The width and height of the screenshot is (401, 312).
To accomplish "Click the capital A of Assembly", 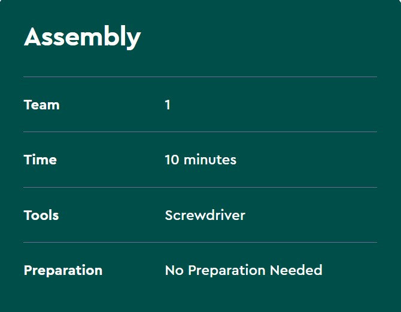I will 33,37.
